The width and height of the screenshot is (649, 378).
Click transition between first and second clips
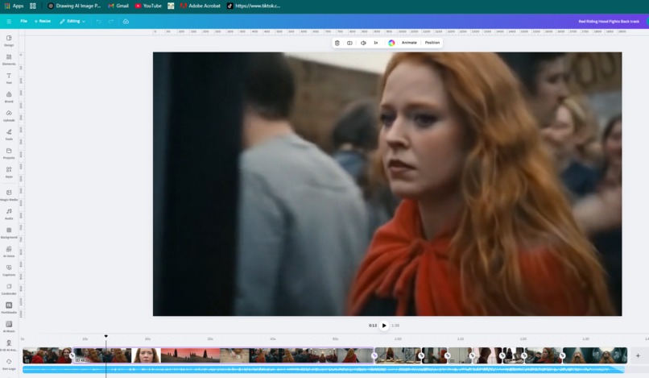click(x=72, y=355)
